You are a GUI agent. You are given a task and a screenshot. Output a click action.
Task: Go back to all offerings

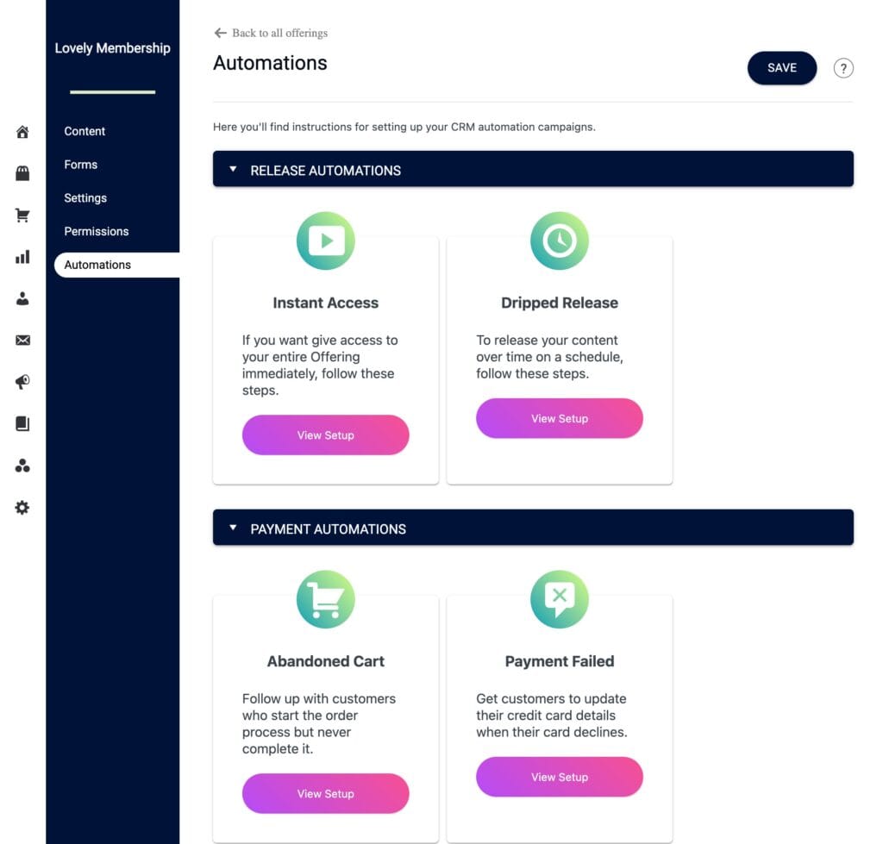coord(271,33)
